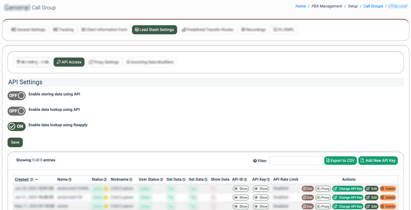Toggle Enable storing data using API

pos(16,95)
